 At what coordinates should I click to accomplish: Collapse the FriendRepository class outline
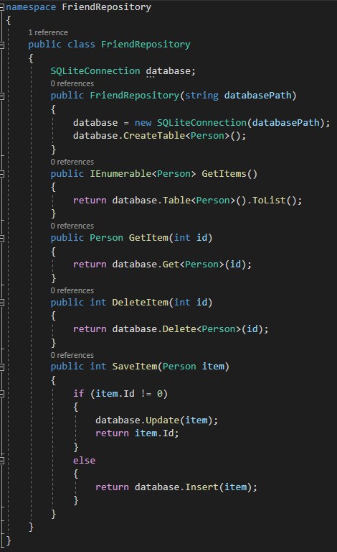click(x=1, y=45)
